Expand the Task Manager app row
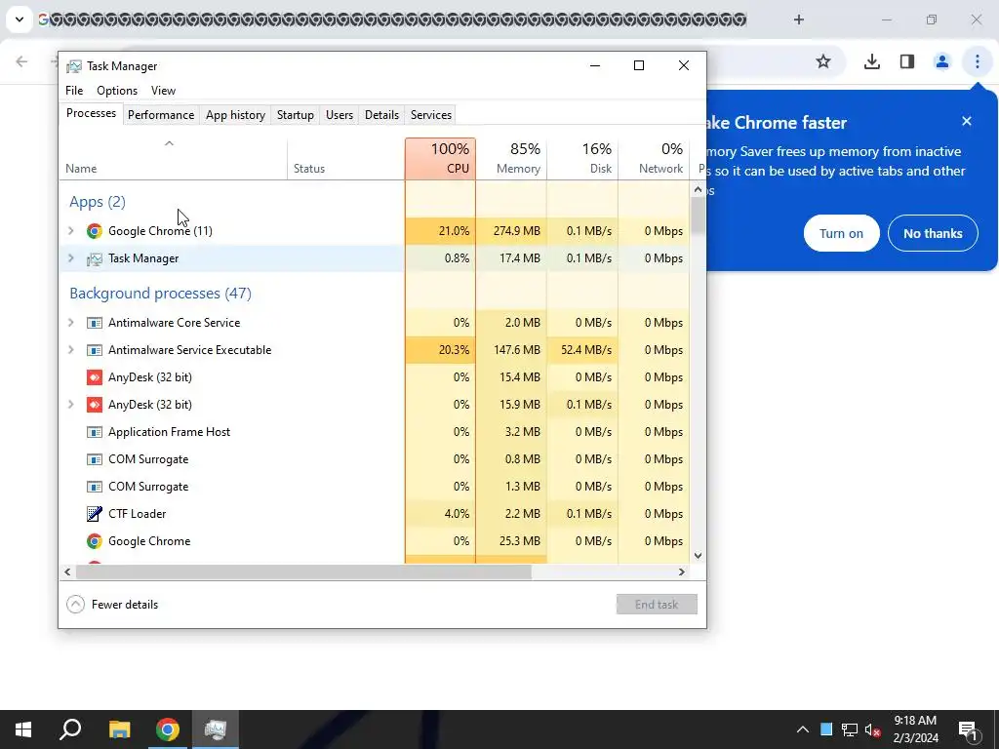The image size is (999, 749). [70, 257]
